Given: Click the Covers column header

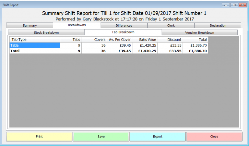Looking at the screenshot, I should point(94,40).
